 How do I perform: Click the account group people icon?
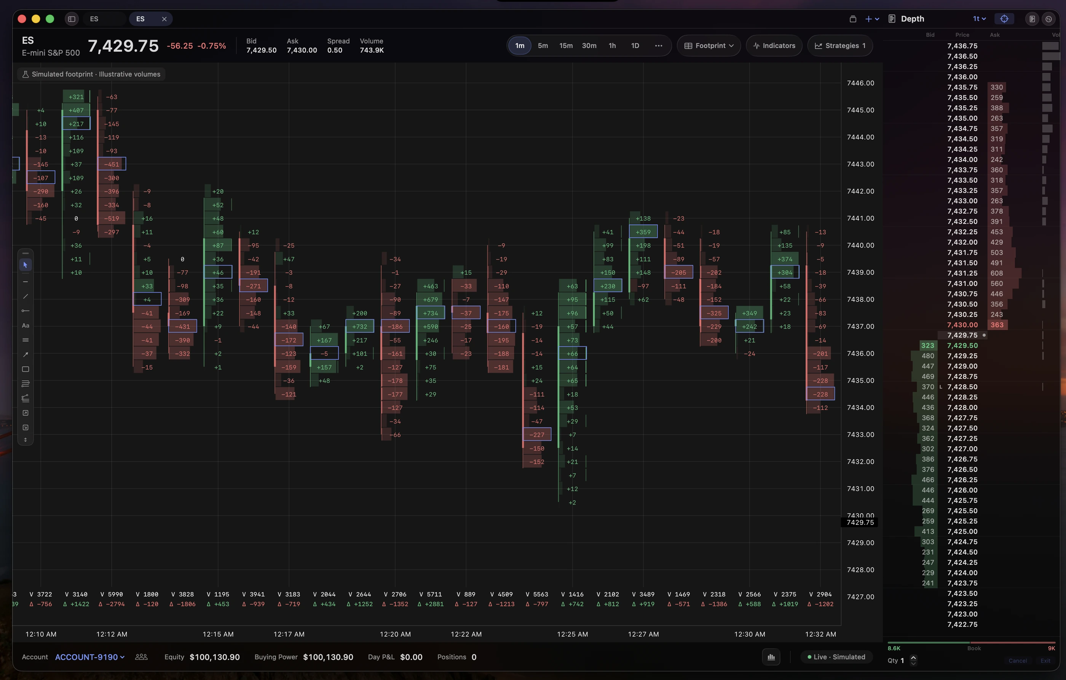141,657
